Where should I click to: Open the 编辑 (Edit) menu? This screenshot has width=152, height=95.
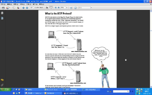point(10,4)
